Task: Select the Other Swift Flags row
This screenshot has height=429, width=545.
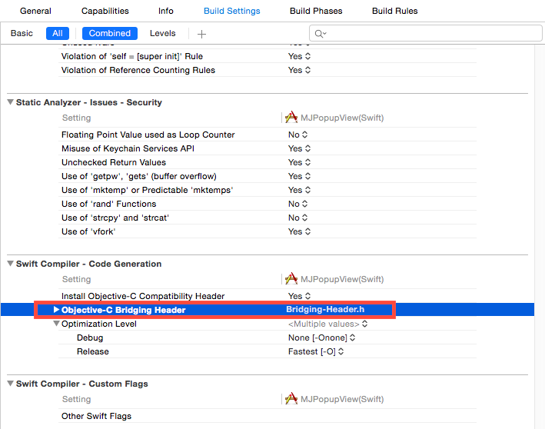Action: click(x=268, y=416)
